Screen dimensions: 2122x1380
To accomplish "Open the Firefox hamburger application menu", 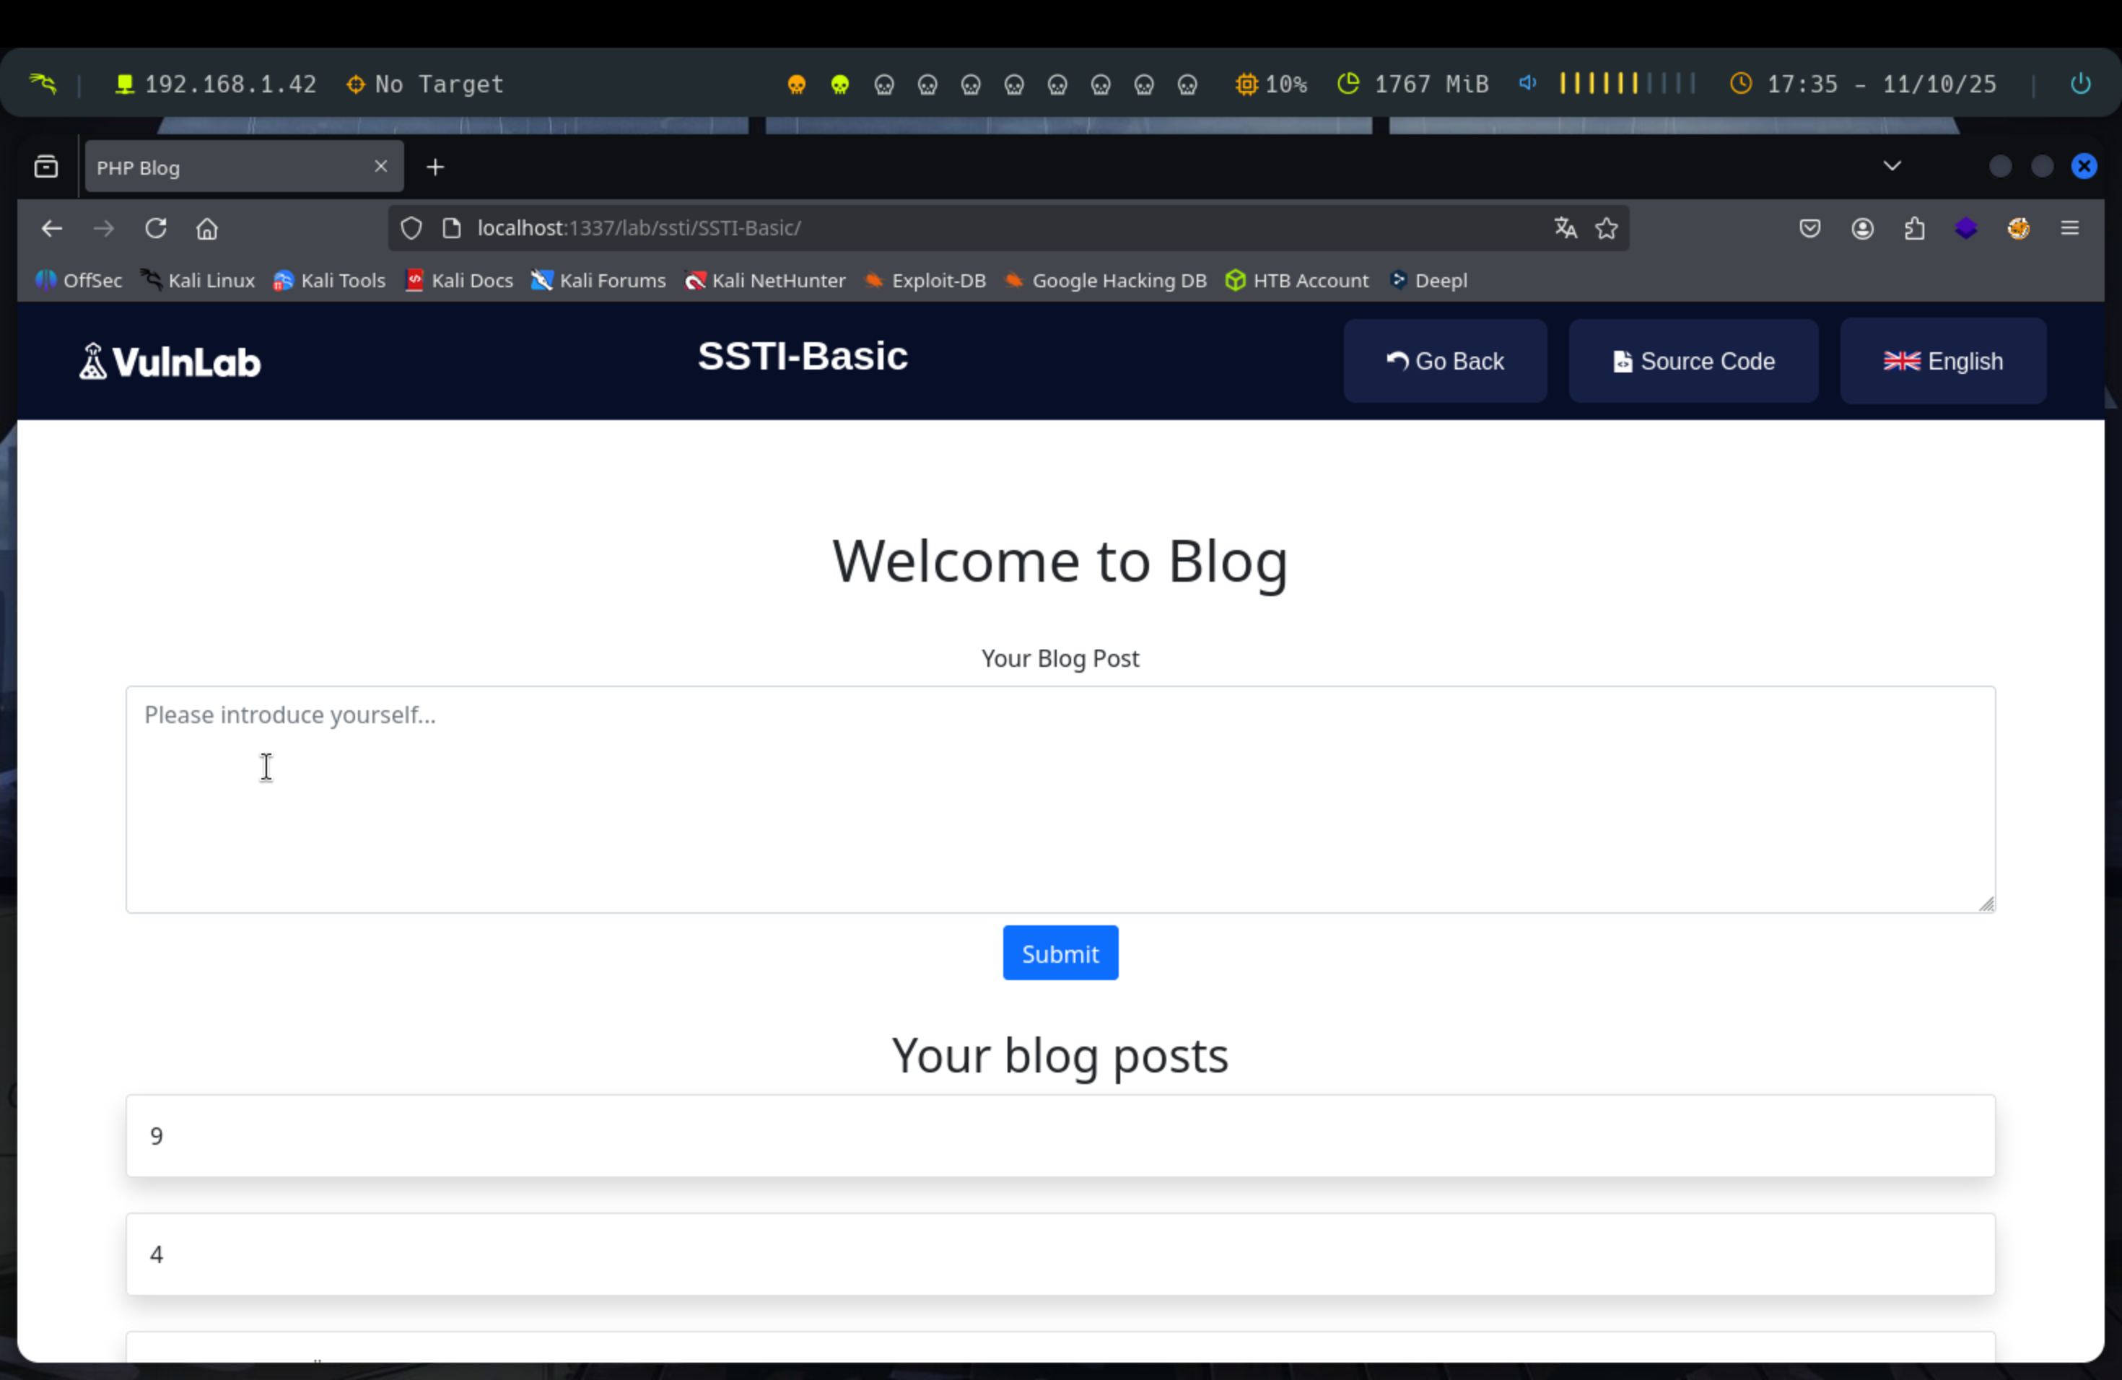I will [x=2070, y=228].
